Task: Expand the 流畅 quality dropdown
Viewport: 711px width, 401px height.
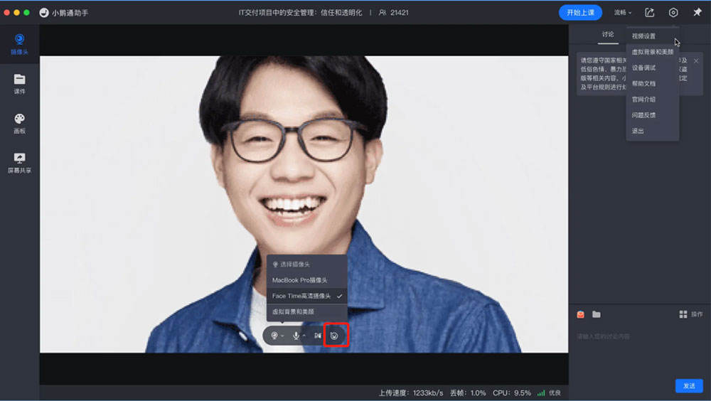Action: 622,13
